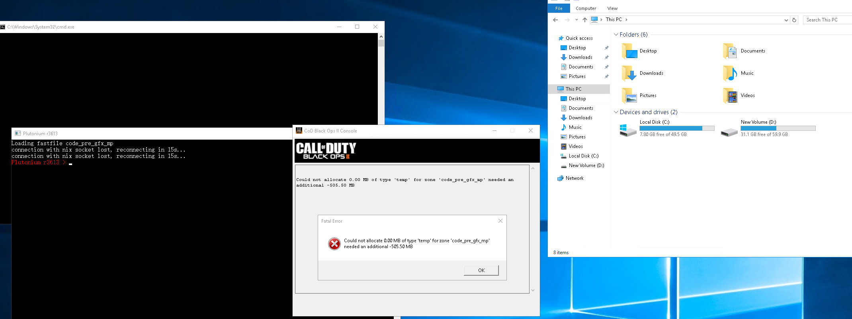Close the Fatal Error dialog
Viewport: 852px width, 319px height.
[x=500, y=221]
